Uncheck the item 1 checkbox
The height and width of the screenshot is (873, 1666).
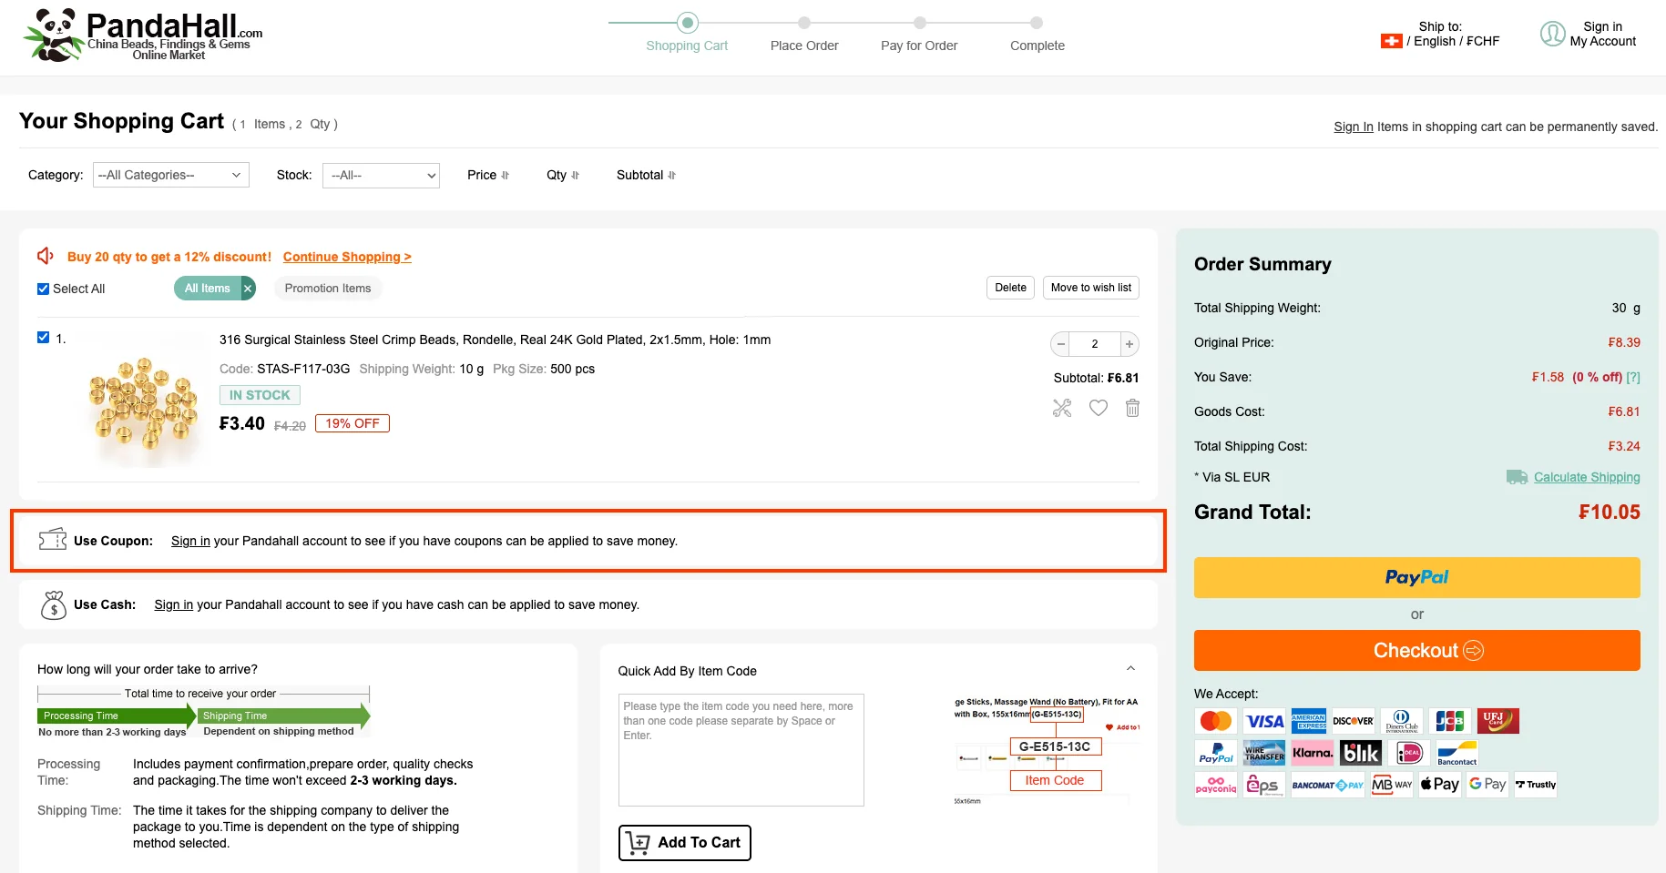click(43, 338)
